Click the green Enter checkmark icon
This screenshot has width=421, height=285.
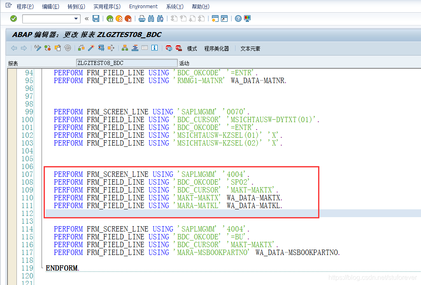14,19
